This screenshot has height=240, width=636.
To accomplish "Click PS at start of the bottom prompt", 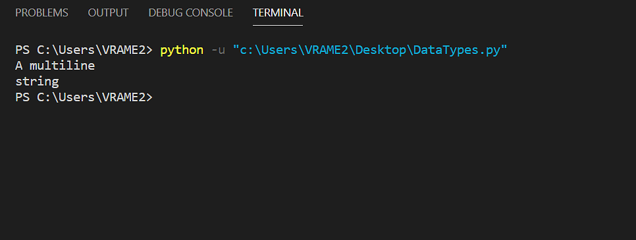I will tap(22, 97).
